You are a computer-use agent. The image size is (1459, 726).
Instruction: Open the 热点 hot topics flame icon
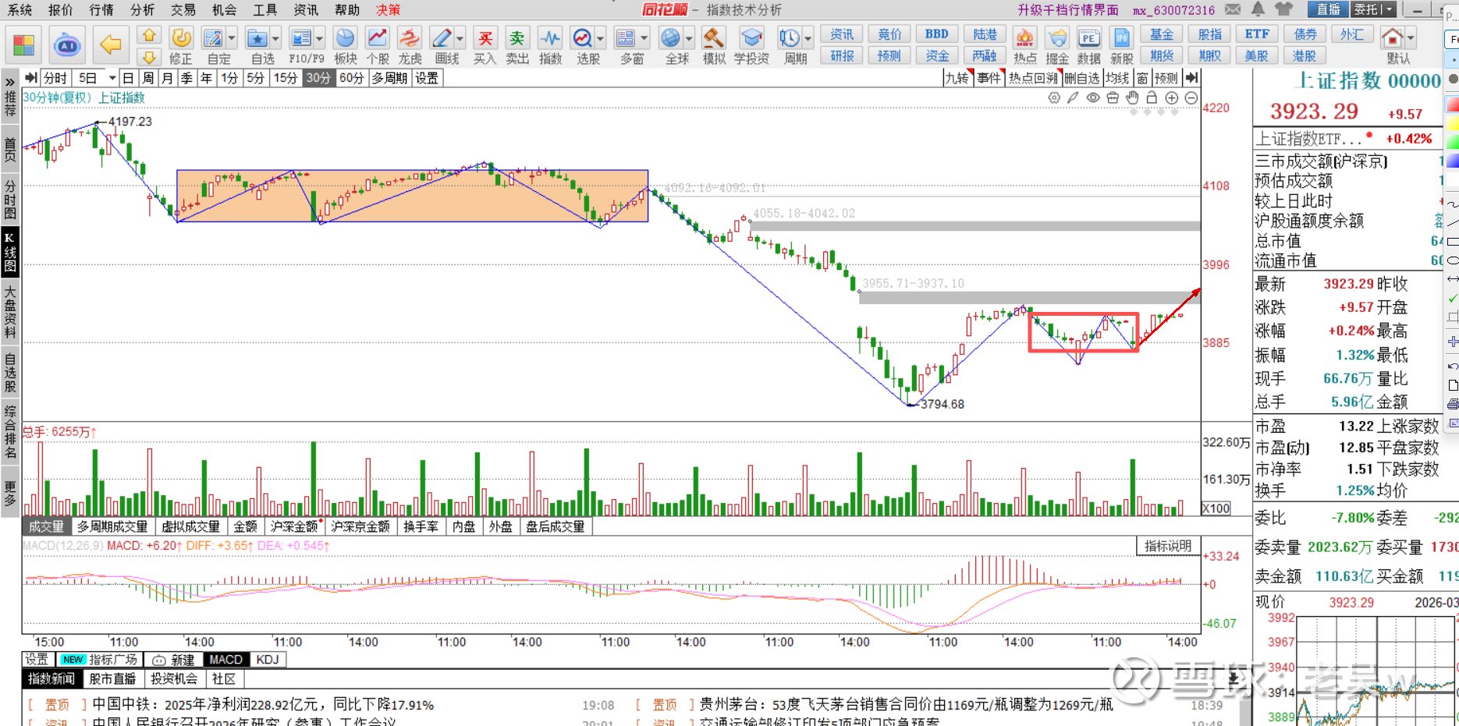point(1024,45)
